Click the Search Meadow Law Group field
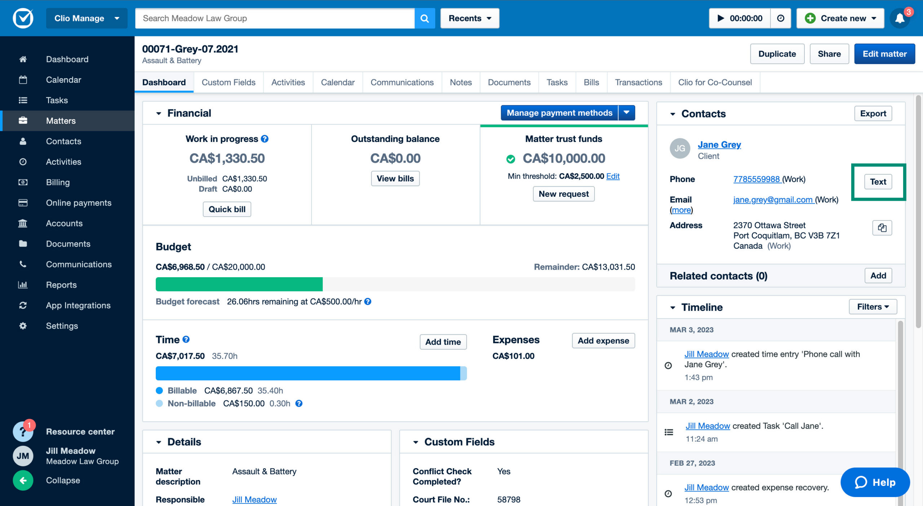923x506 pixels. pyautogui.click(x=275, y=18)
